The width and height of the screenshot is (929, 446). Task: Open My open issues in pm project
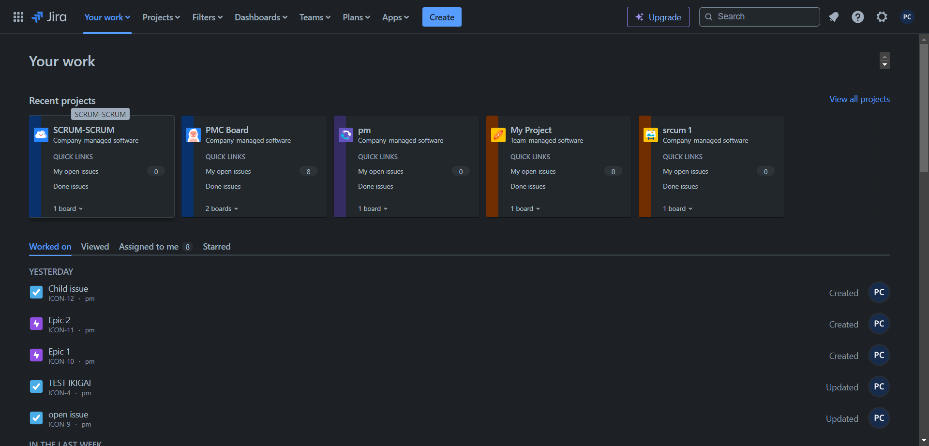point(381,171)
